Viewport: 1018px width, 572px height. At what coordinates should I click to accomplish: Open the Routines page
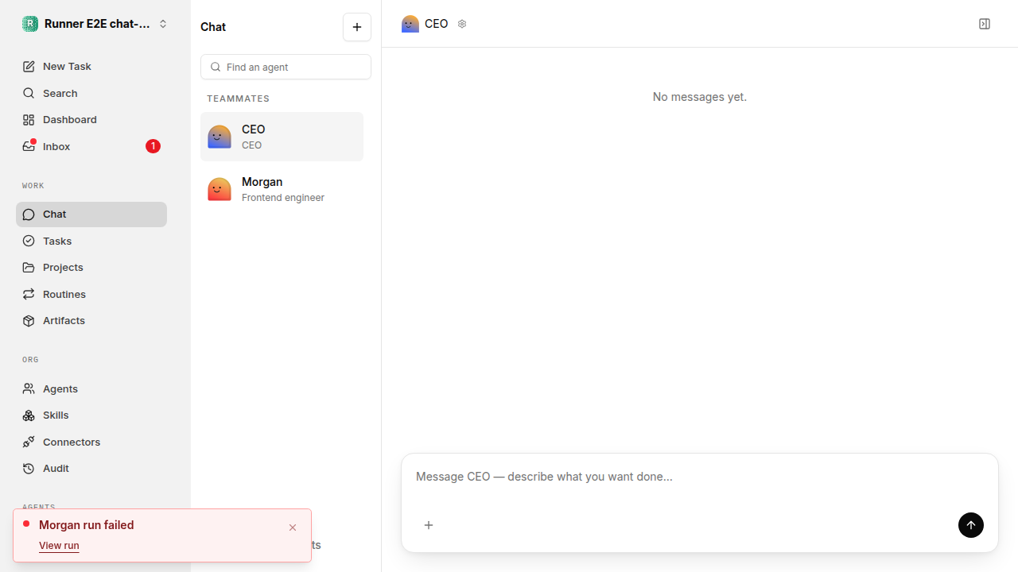tap(91, 294)
